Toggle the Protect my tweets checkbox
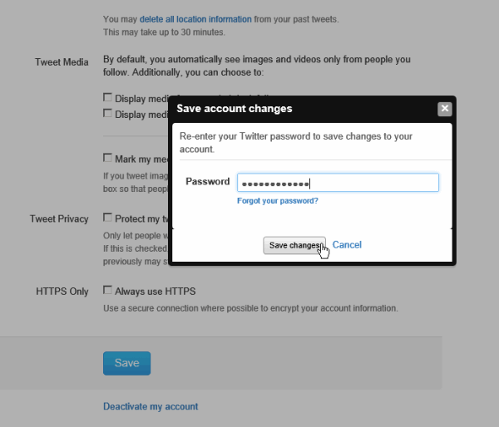Viewport: 499px width, 427px height. [107, 218]
